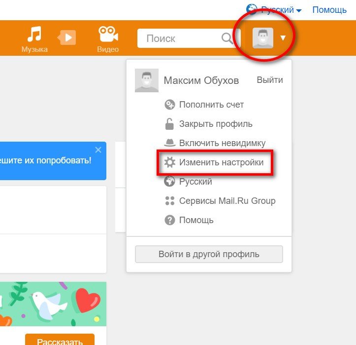Click the search magnifier icon
The width and height of the screenshot is (356, 345).
[x=227, y=38]
